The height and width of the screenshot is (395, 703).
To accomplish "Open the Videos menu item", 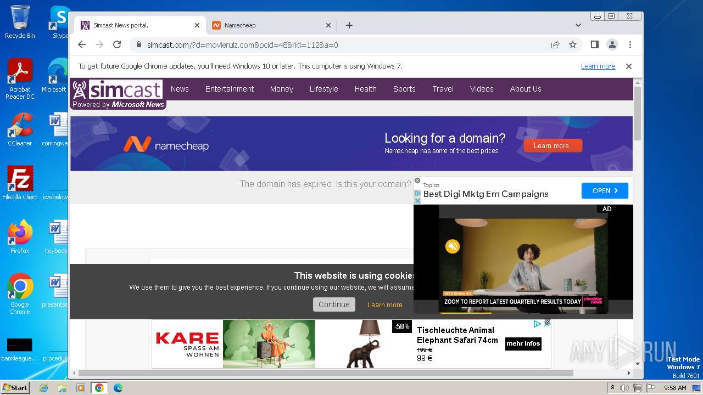I will (482, 89).
